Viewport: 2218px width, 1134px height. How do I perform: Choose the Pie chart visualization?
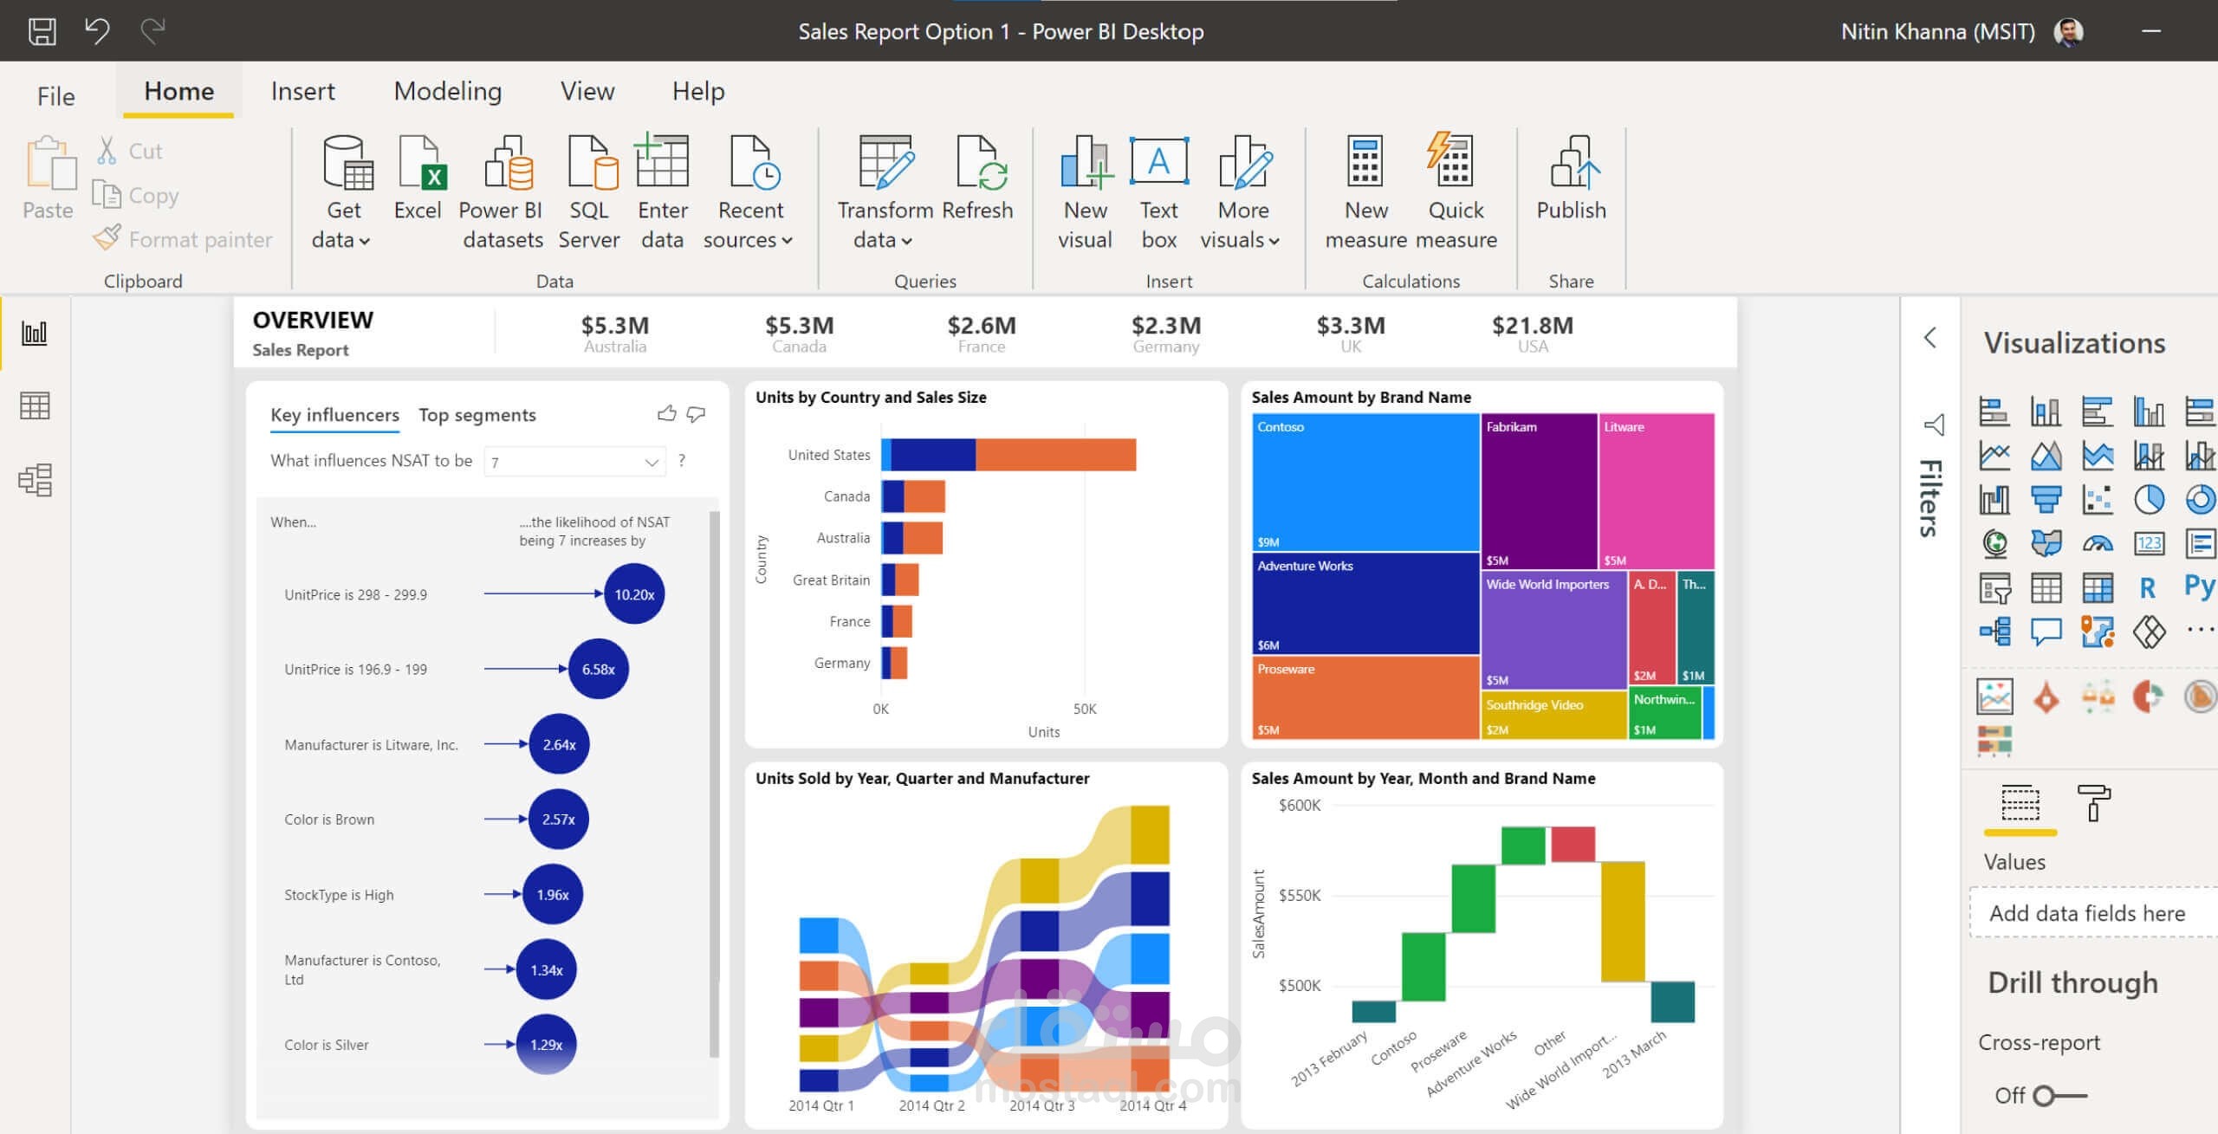point(2149,499)
